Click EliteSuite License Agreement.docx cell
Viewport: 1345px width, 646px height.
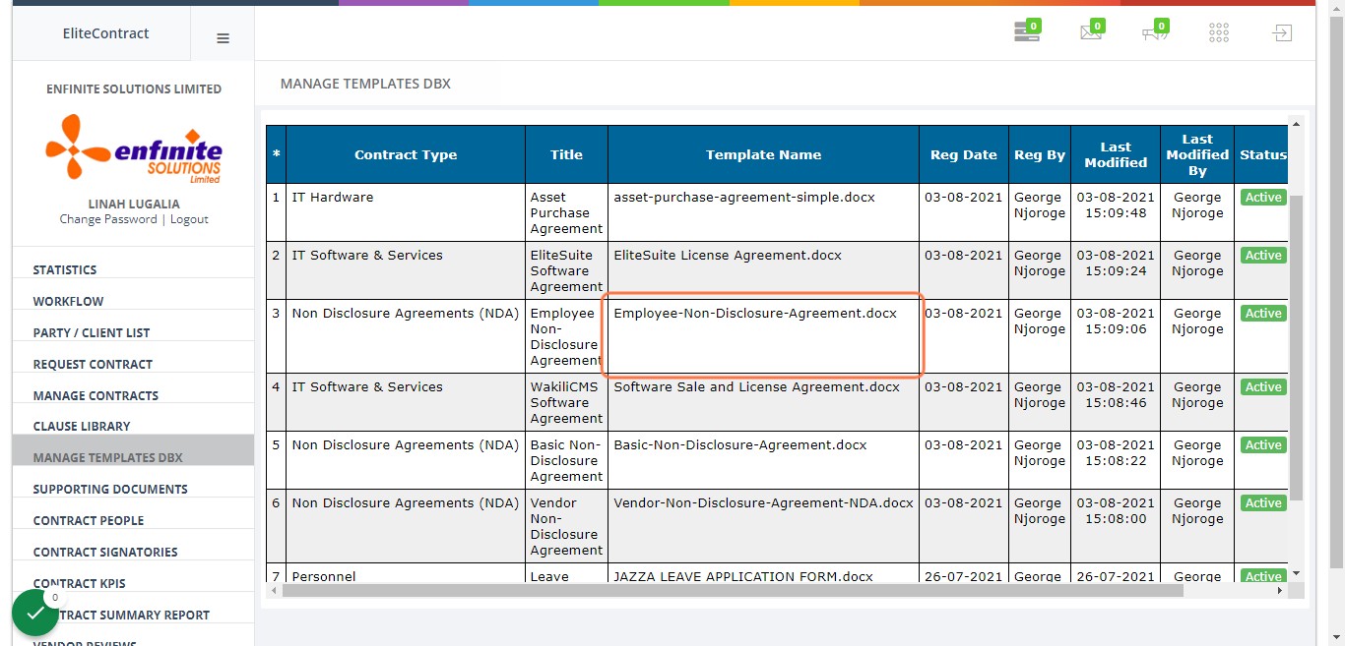pos(763,270)
